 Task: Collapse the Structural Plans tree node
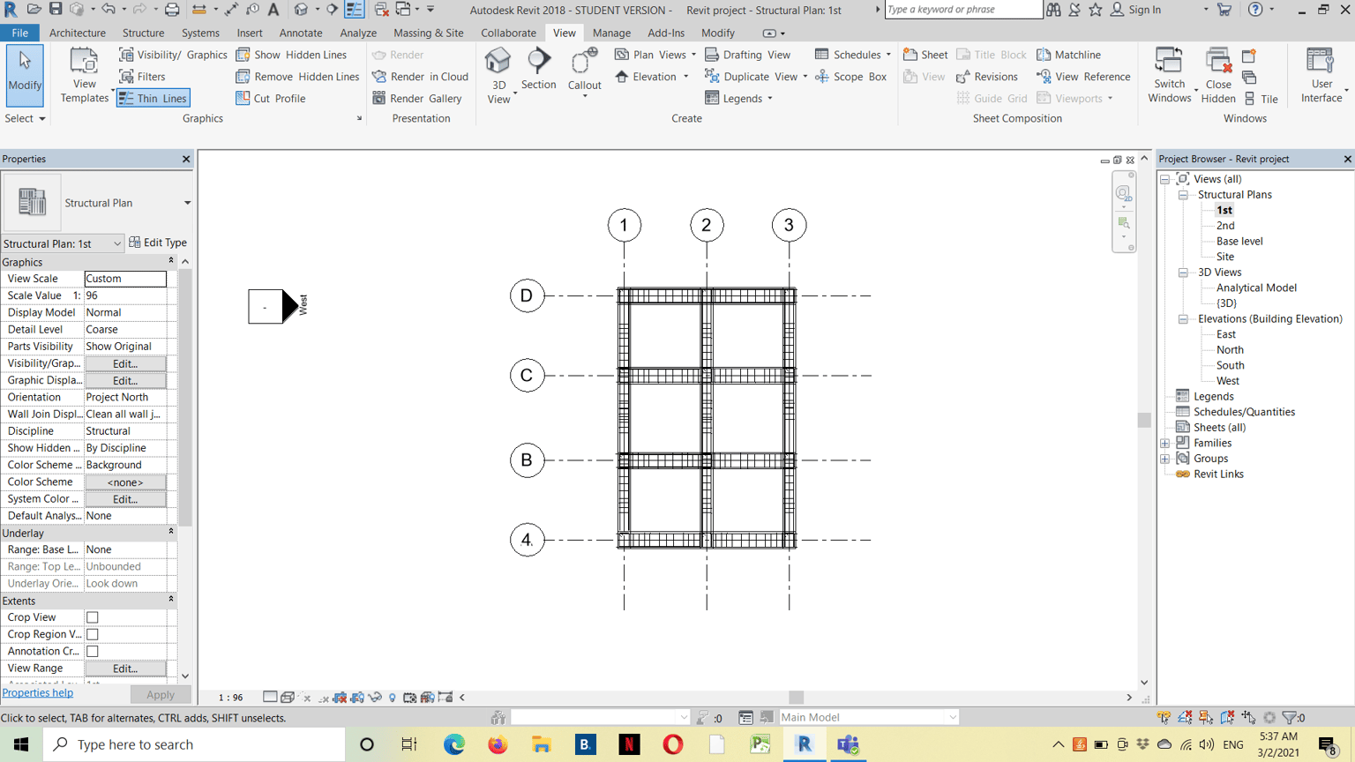(1183, 195)
